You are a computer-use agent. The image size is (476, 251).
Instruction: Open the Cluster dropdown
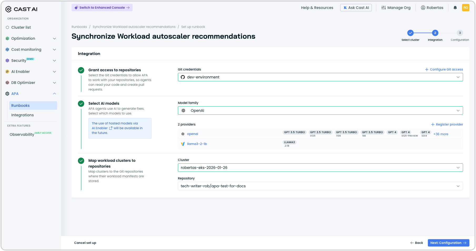[x=320, y=168]
